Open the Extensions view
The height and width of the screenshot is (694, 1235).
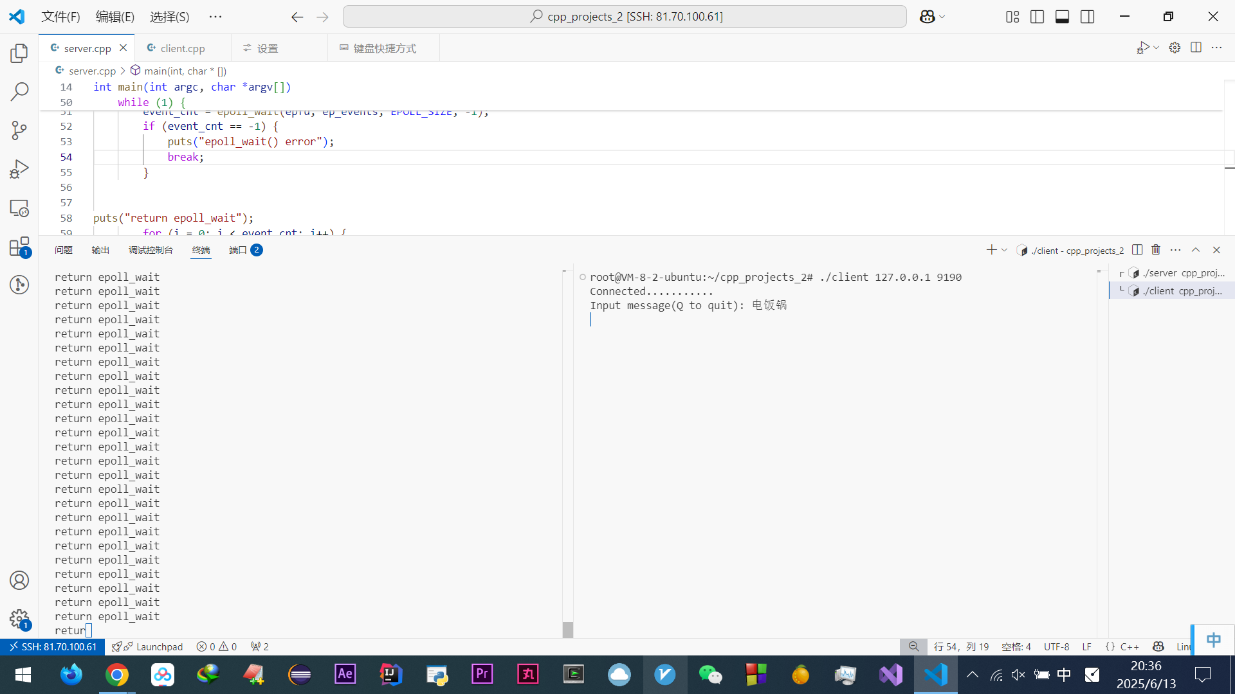(19, 247)
